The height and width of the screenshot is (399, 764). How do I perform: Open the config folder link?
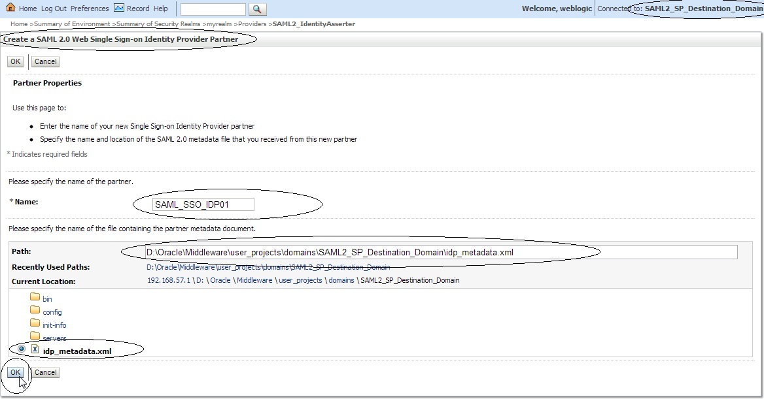52,312
